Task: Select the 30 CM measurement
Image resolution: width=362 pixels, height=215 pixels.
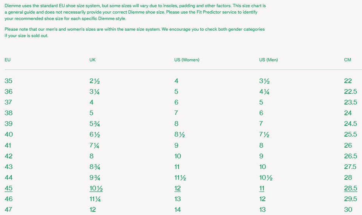Action: click(348, 209)
